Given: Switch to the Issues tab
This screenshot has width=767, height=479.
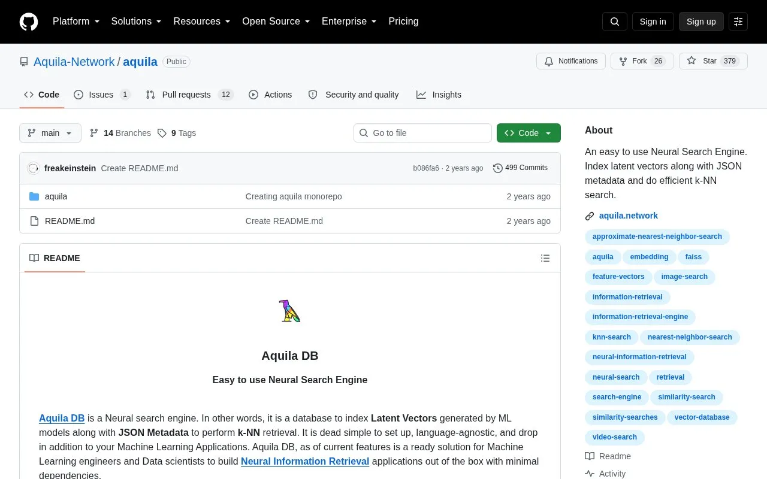Looking at the screenshot, I should point(102,95).
